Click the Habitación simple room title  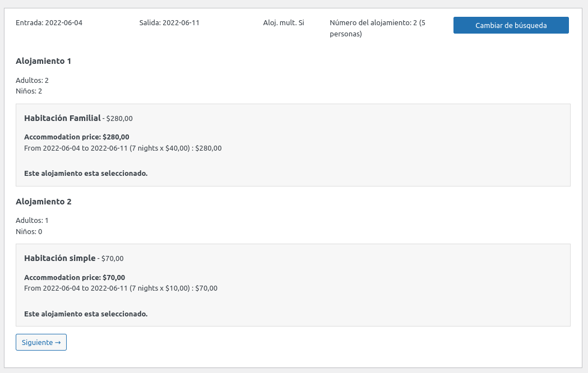pos(59,258)
